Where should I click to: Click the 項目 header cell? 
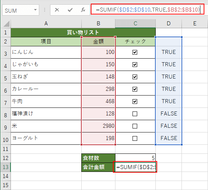pyautogui.click(x=46, y=42)
